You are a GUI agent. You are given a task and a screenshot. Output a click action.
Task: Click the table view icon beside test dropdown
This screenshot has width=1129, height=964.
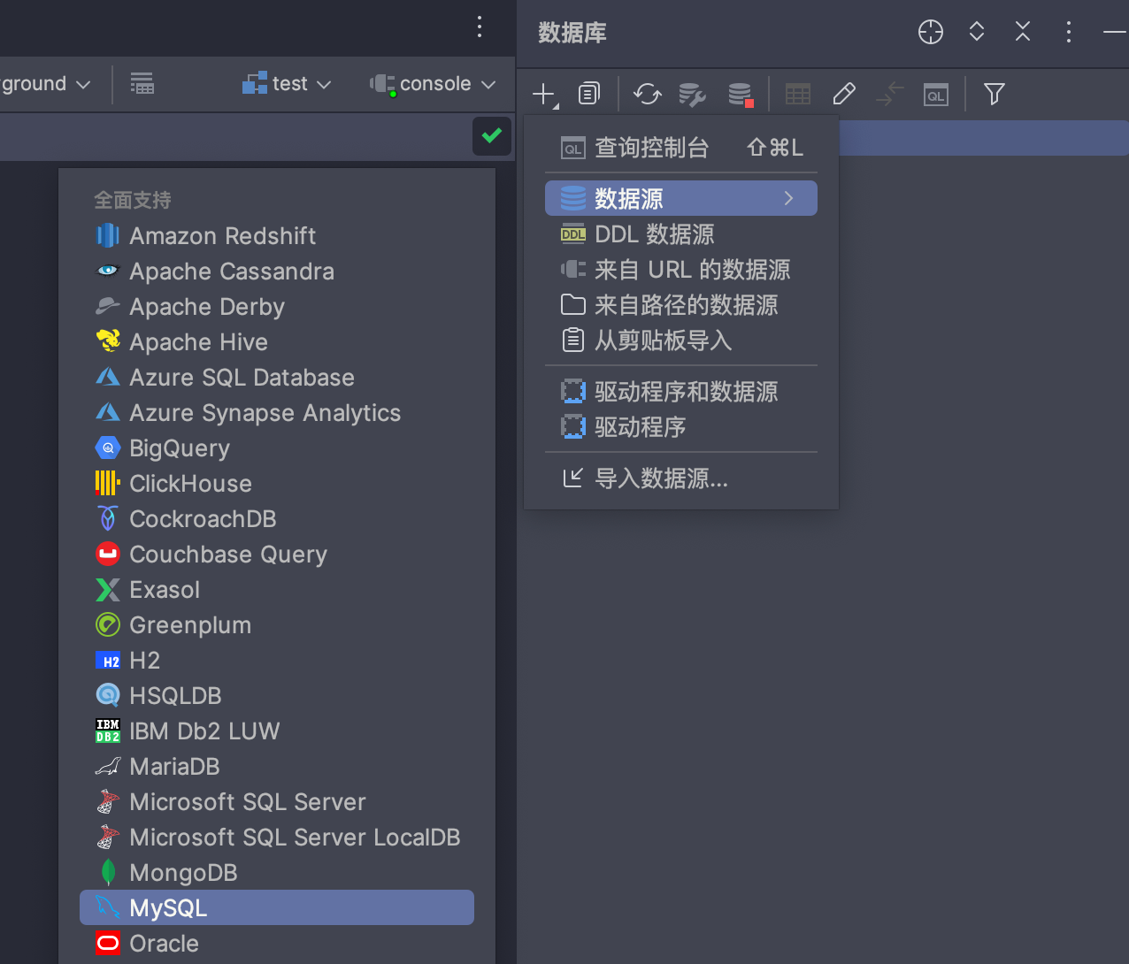tap(142, 83)
